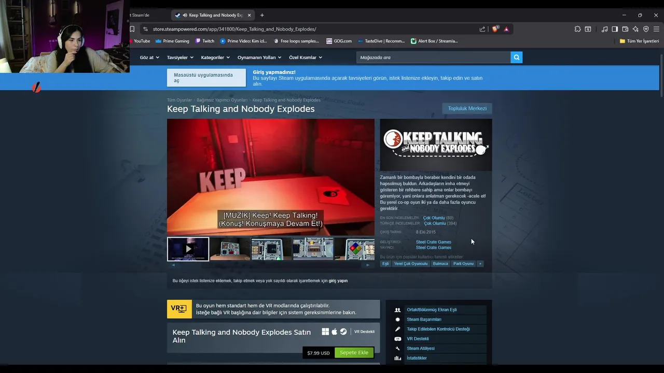Viewport: 664px width, 373px height.
Task: Open Brave Shields lion icon
Action: click(x=494, y=29)
